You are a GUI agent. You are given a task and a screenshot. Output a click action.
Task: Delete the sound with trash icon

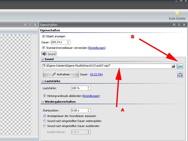click(180, 75)
